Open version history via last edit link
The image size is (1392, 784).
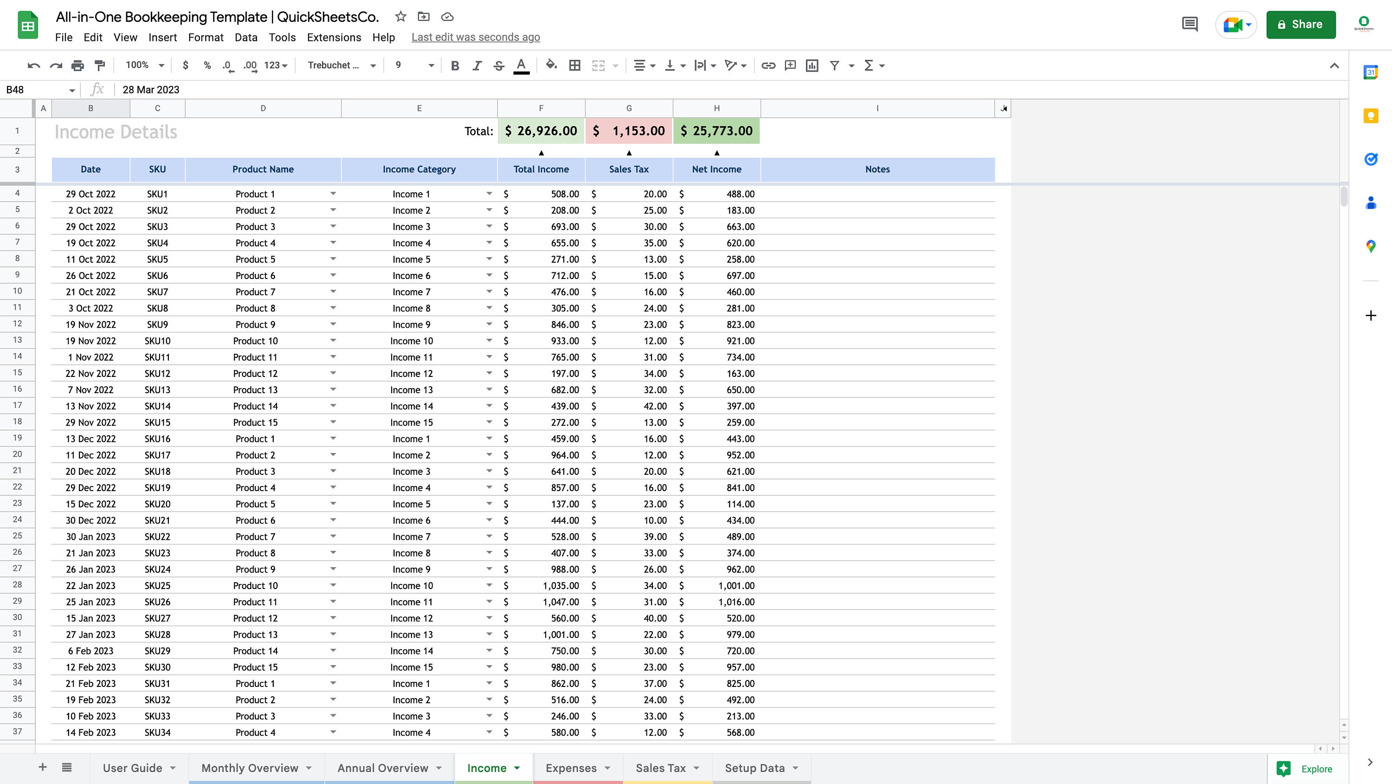475,37
